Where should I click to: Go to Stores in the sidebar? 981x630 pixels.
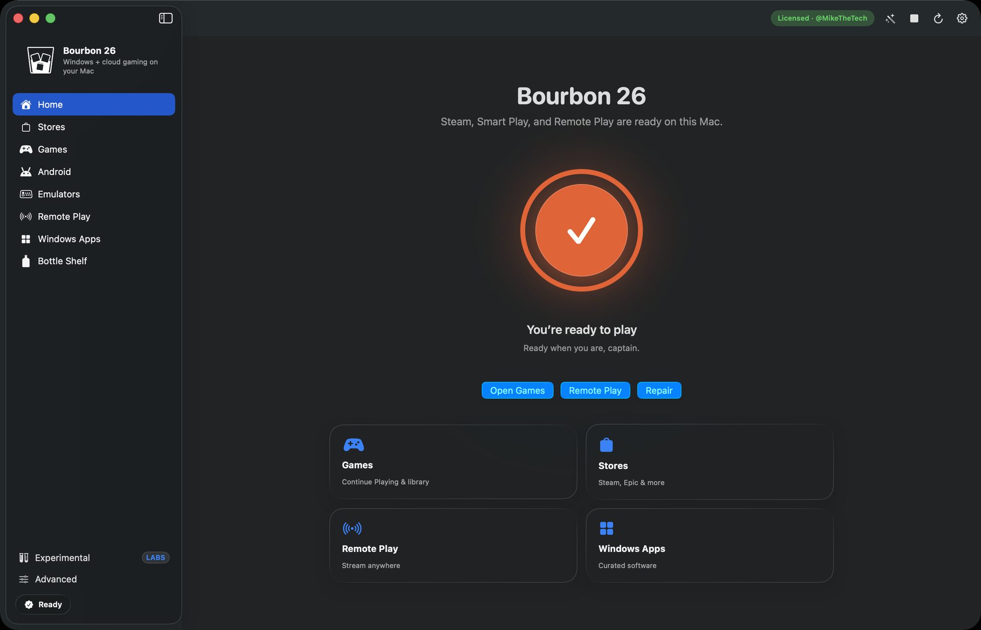click(94, 127)
